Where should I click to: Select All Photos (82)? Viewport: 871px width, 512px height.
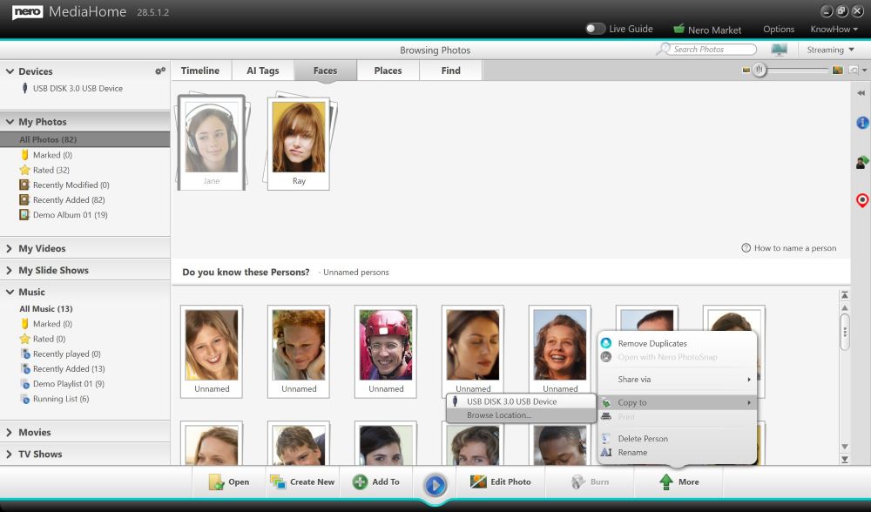click(85, 139)
